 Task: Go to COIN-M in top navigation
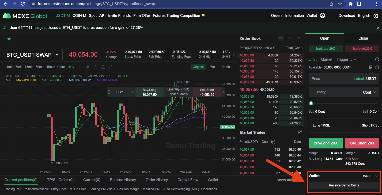point(79,16)
